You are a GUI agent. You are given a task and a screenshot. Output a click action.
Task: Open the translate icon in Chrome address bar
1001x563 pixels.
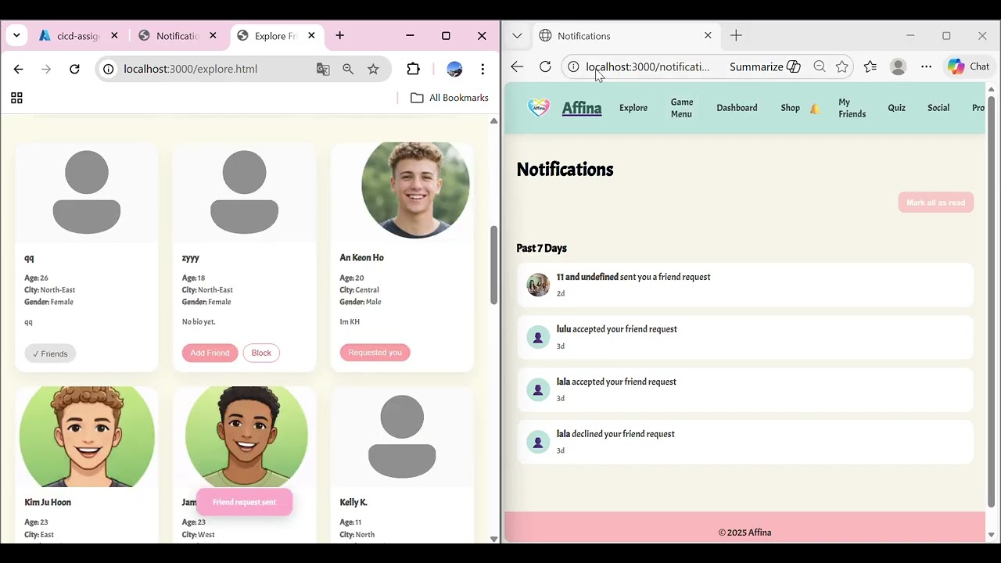tap(323, 69)
